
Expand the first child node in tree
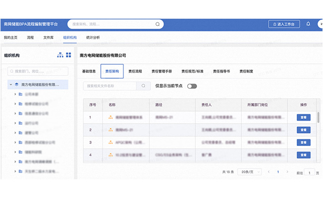tap(15, 94)
